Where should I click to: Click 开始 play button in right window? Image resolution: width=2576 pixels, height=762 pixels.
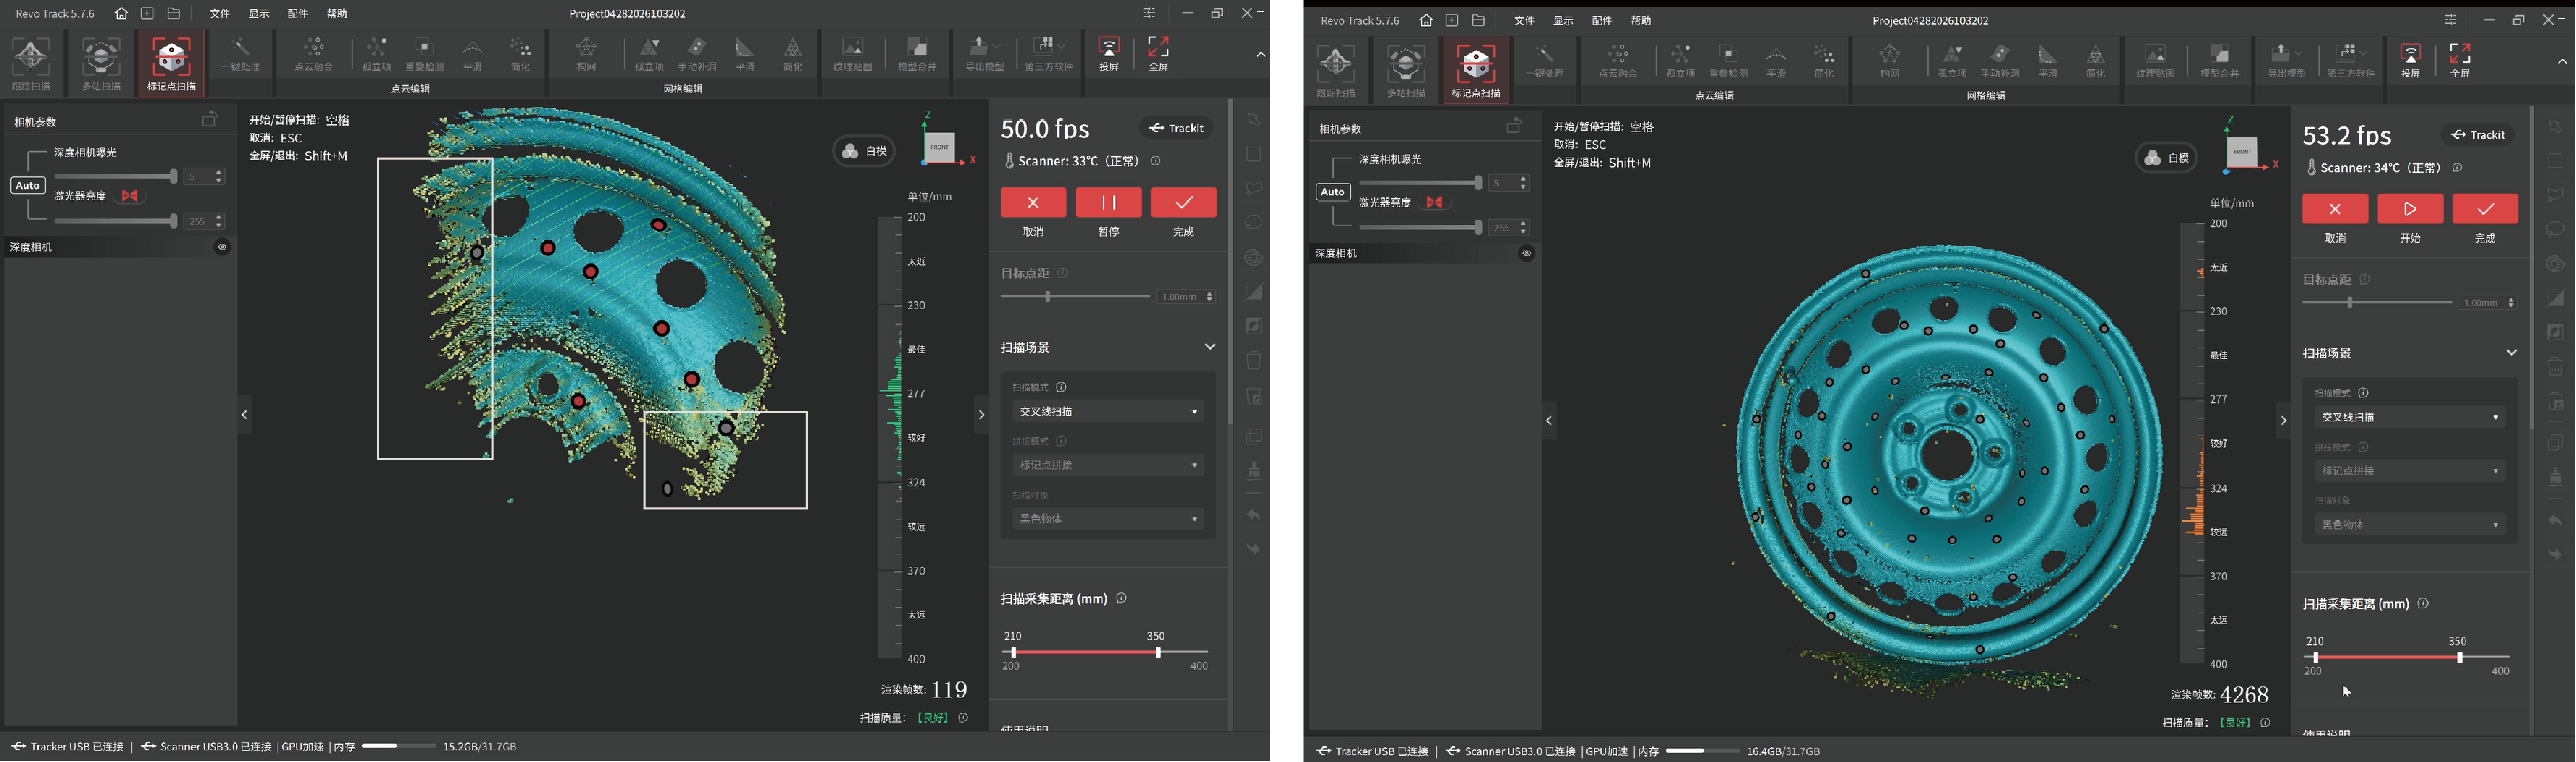[x=2410, y=208]
